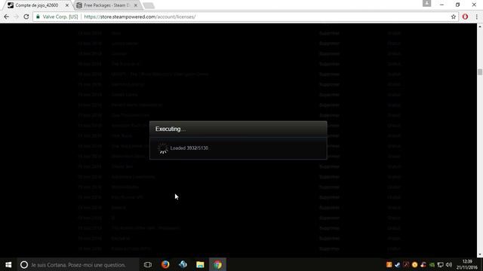
Task: Click the orange tray icon
Action: click(389, 264)
